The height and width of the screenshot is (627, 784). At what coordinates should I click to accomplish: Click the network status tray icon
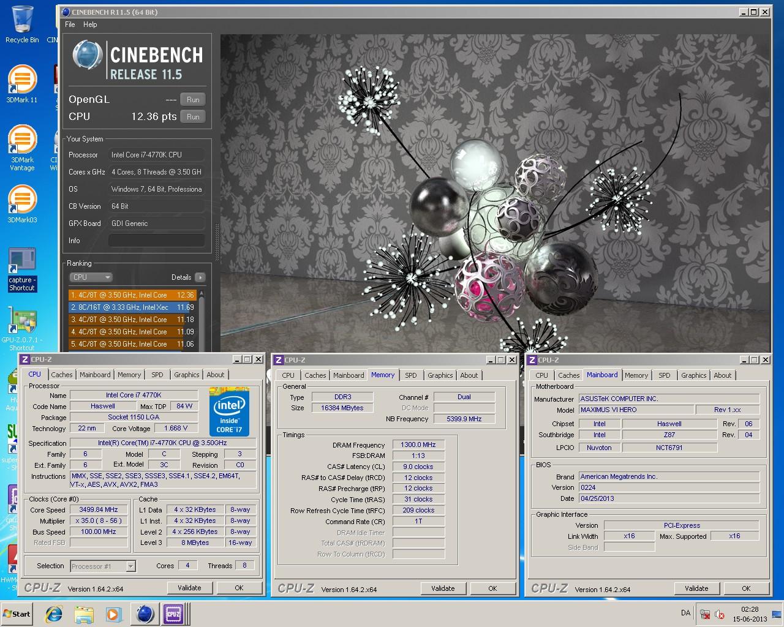(x=705, y=615)
